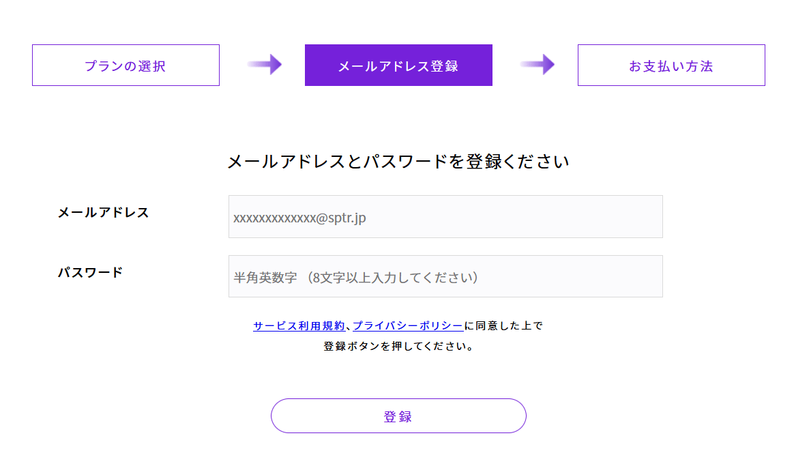809x455 pixels.
Task: Open the サービス利用規約 link
Action: pyautogui.click(x=299, y=325)
